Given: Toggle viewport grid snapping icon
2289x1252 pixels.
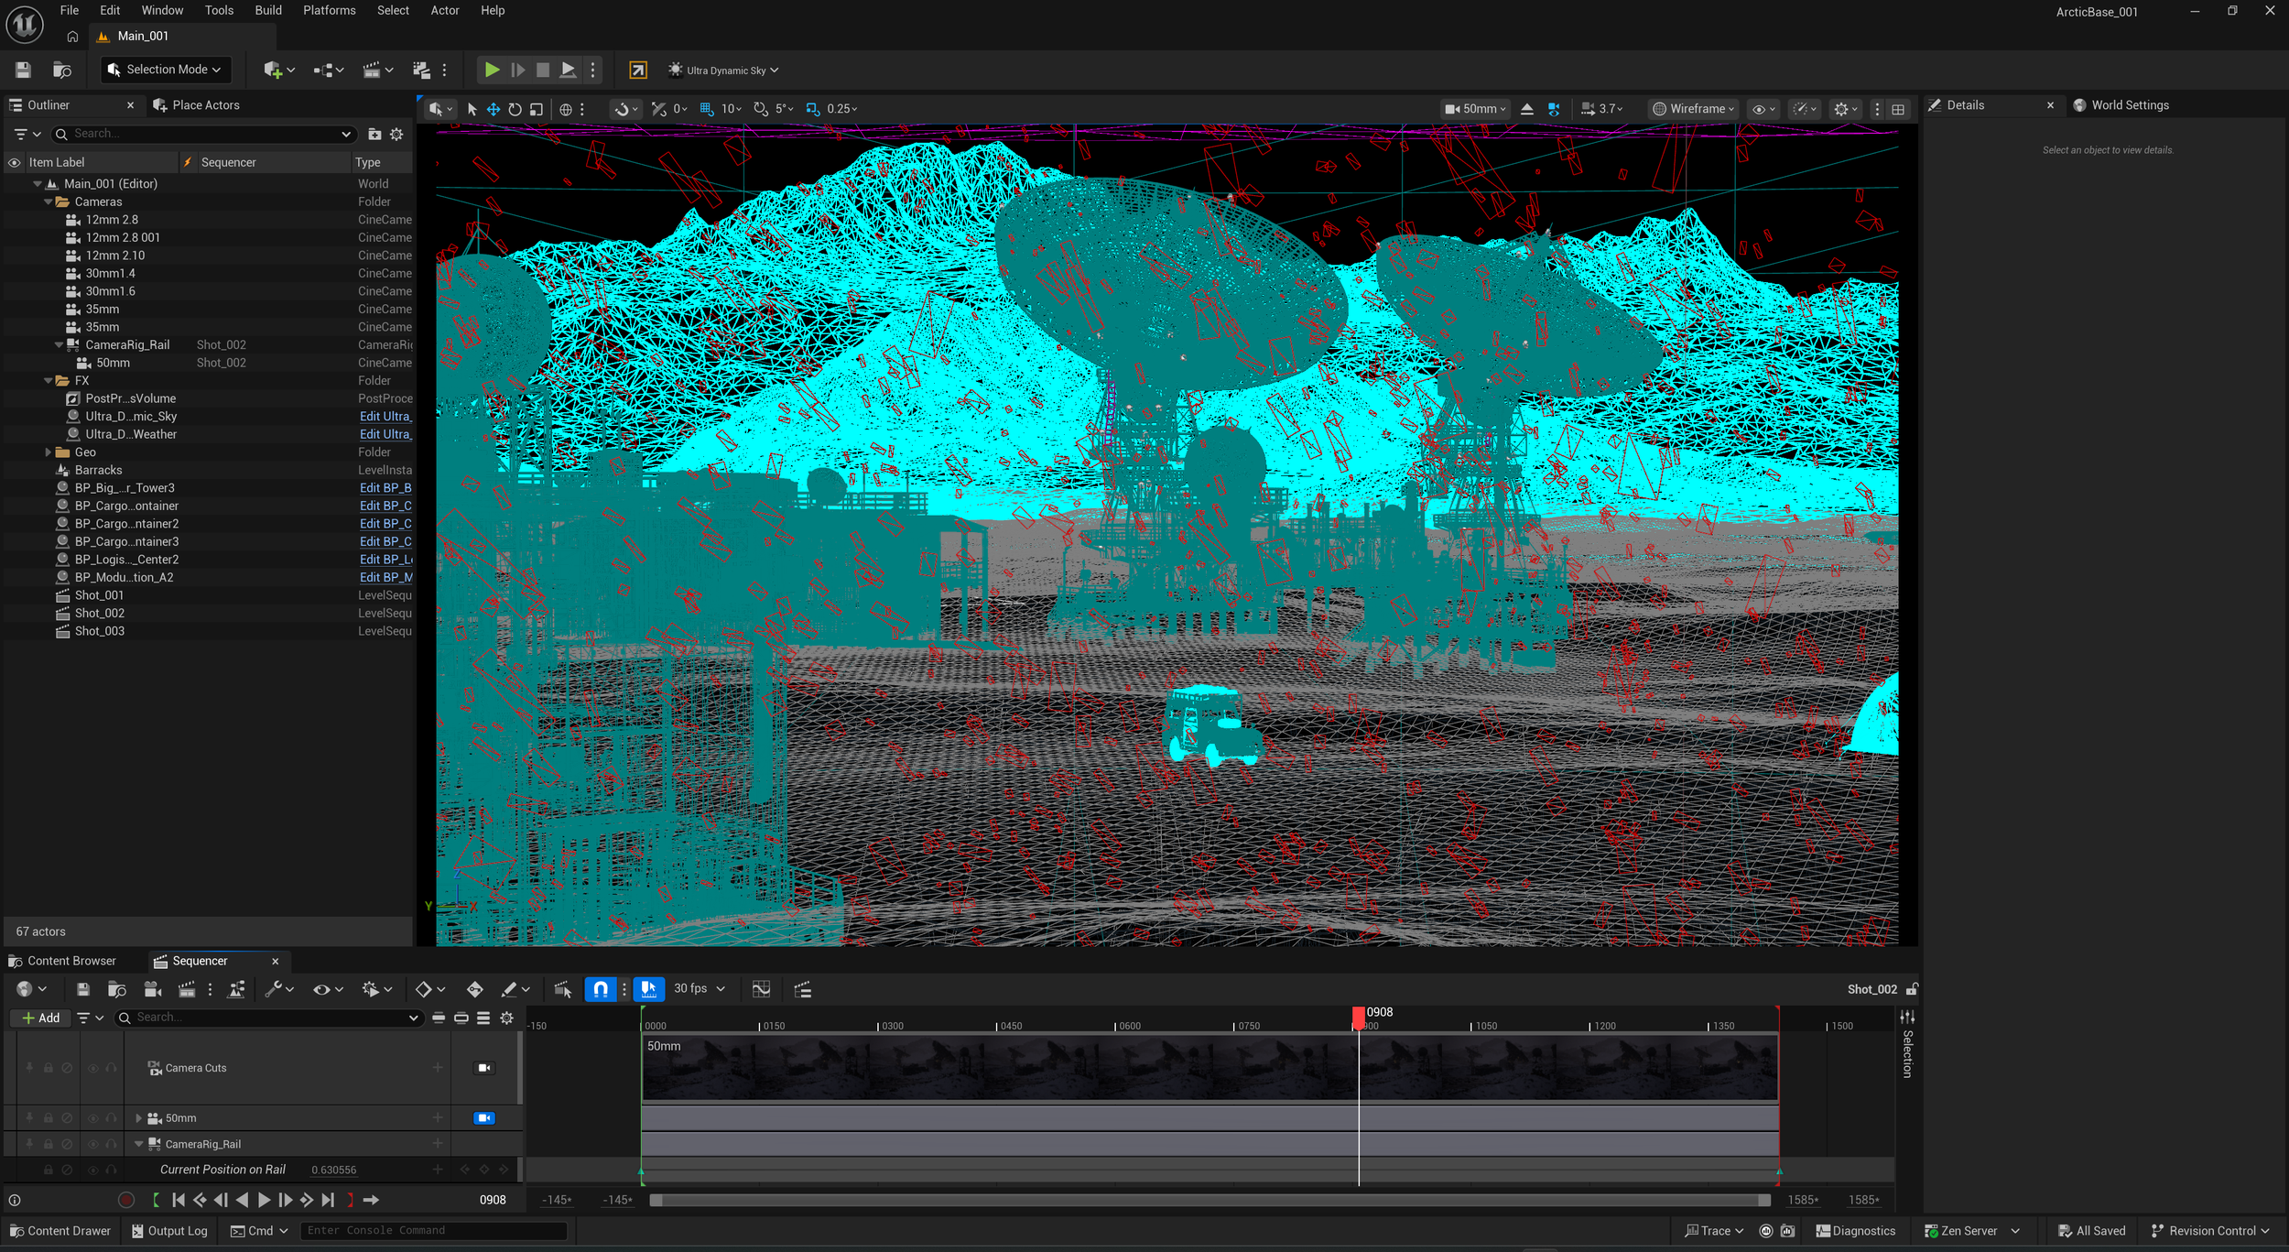Looking at the screenshot, I should click(x=706, y=109).
